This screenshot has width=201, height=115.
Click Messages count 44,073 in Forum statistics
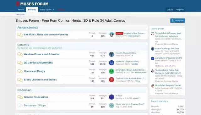(180, 109)
